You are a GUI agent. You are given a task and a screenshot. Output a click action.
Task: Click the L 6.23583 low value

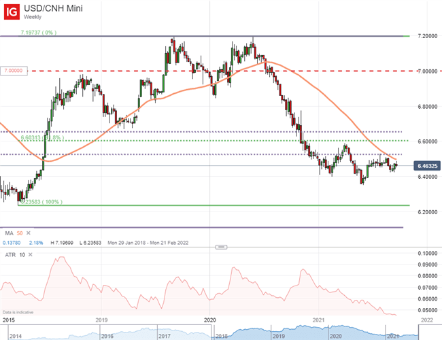click(x=90, y=243)
